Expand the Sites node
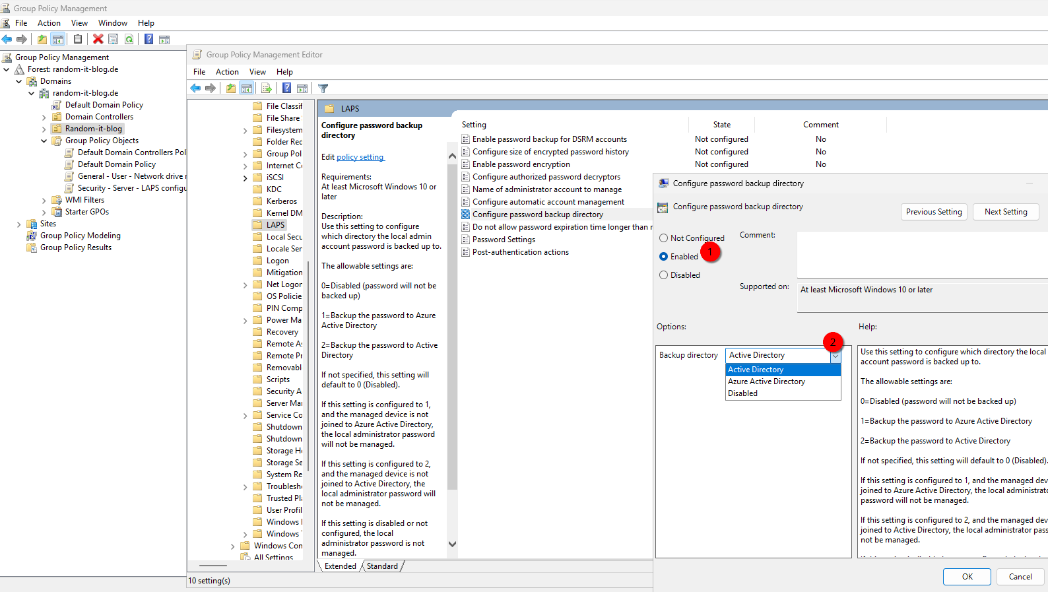This screenshot has height=592, width=1048. tap(19, 224)
